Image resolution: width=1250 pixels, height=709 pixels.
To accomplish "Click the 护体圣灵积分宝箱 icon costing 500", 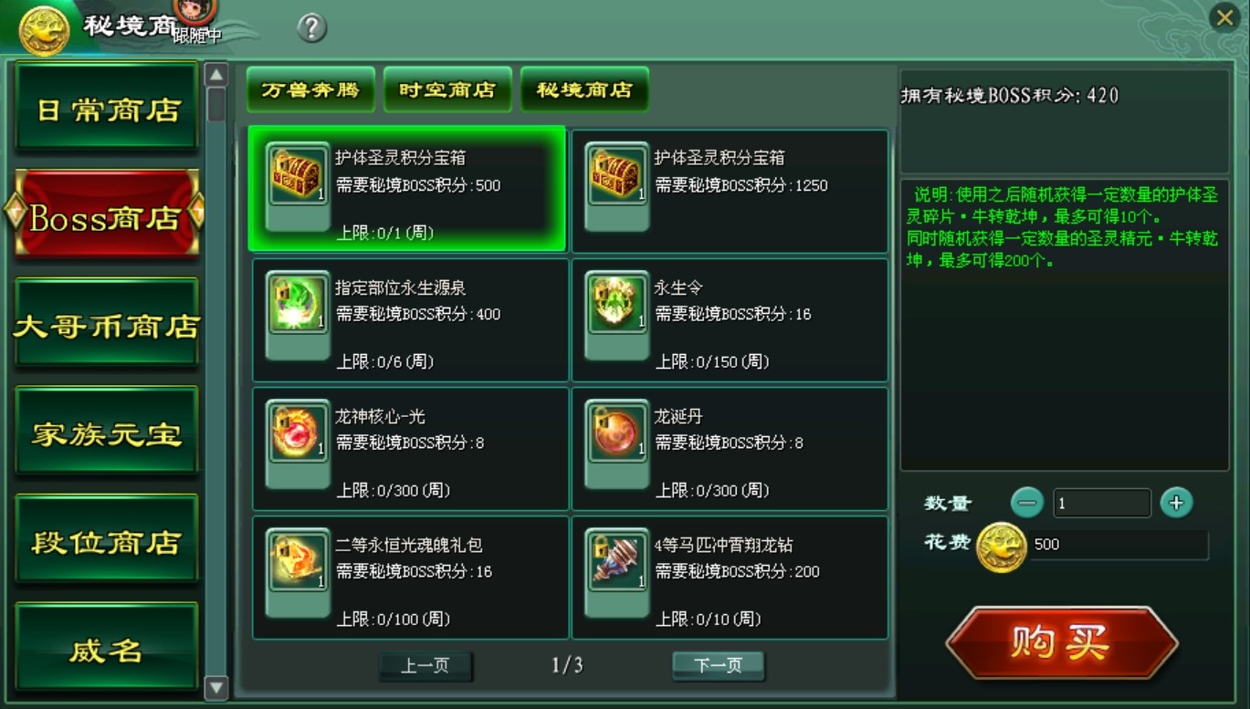I will pos(298,173).
